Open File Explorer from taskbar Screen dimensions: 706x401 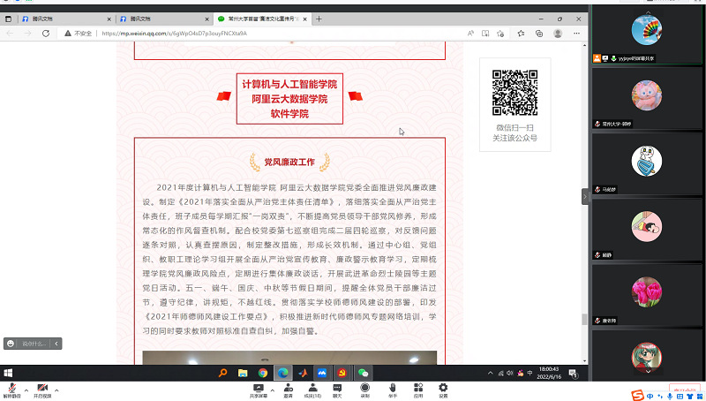(x=243, y=373)
